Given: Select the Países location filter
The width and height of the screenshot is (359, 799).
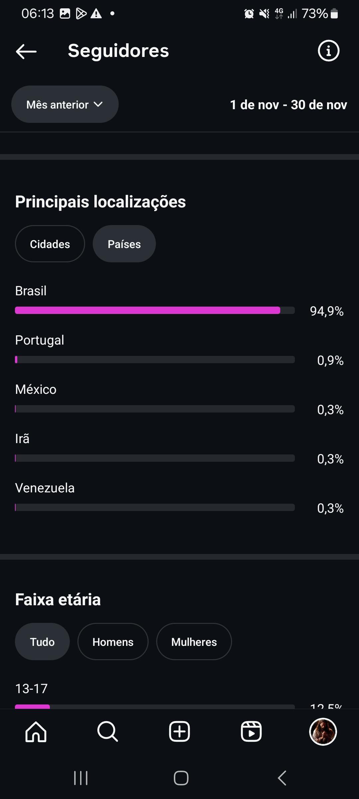Looking at the screenshot, I should click(x=124, y=244).
